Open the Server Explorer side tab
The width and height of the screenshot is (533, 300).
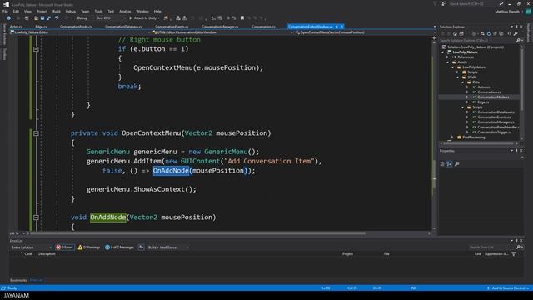(4, 34)
